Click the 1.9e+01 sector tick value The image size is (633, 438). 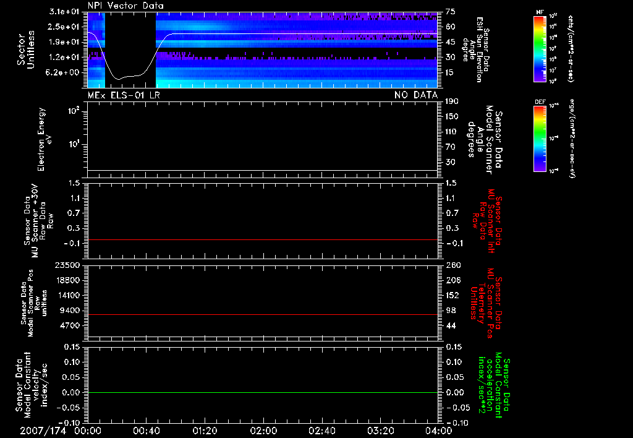click(64, 42)
